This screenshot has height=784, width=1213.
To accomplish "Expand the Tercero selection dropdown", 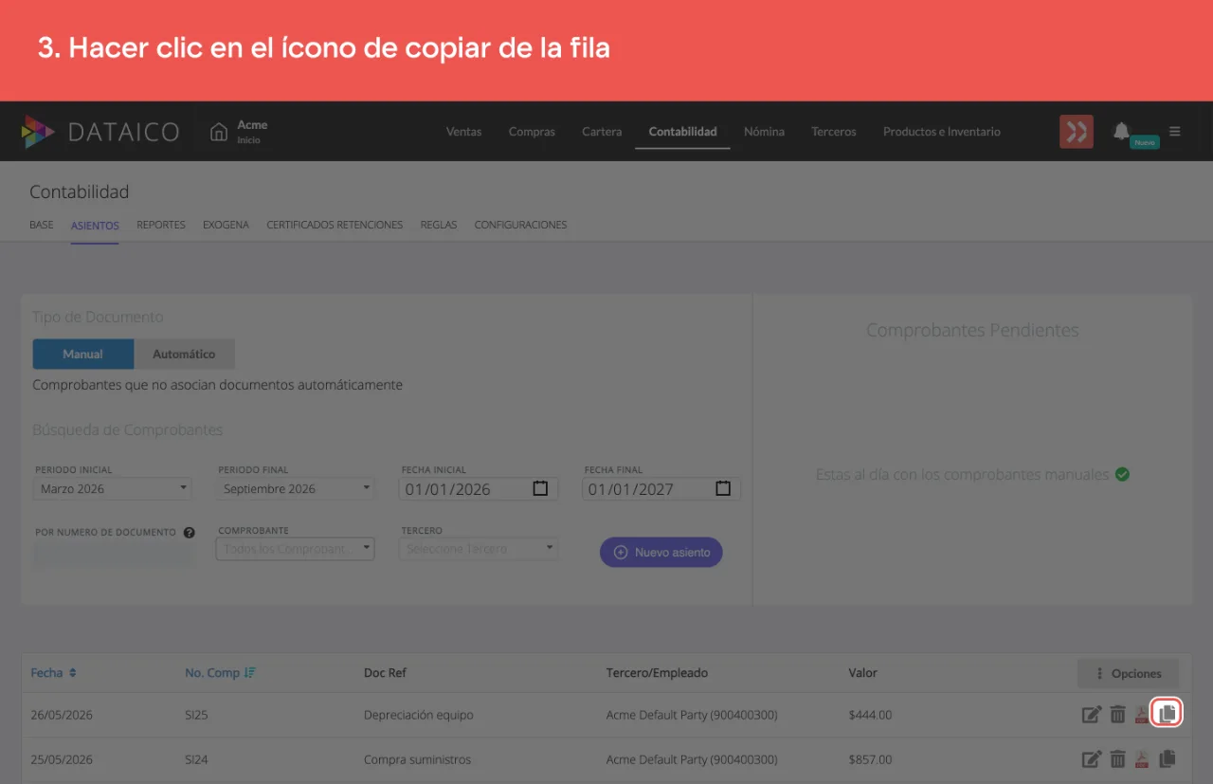I will (x=479, y=549).
